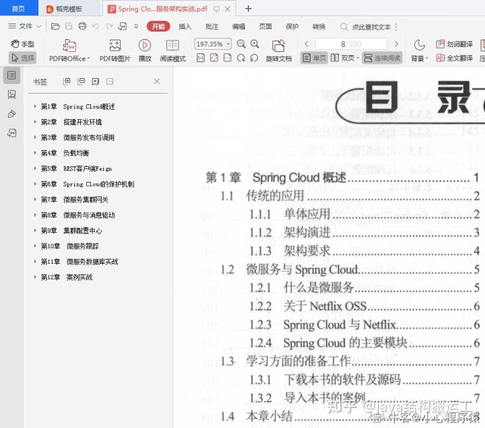Click the attachments sidebar icon
Image resolution: width=485 pixels, height=428 pixels.
point(11,114)
